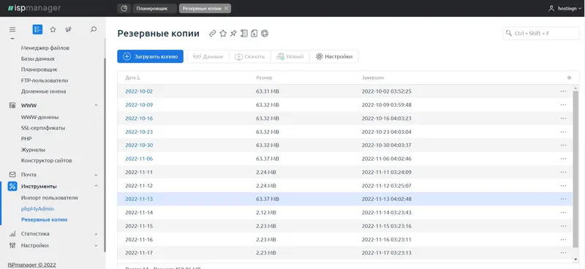Click the Инструменты tools icon
The width and height of the screenshot is (585, 269).
[x=12, y=186]
